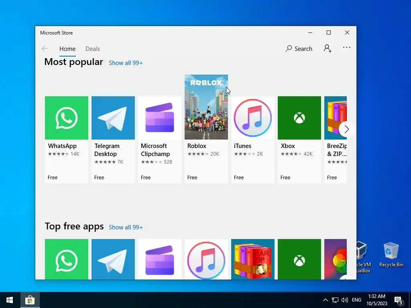Click the Free price under Xbox
411x308 pixels.
(x=285, y=178)
